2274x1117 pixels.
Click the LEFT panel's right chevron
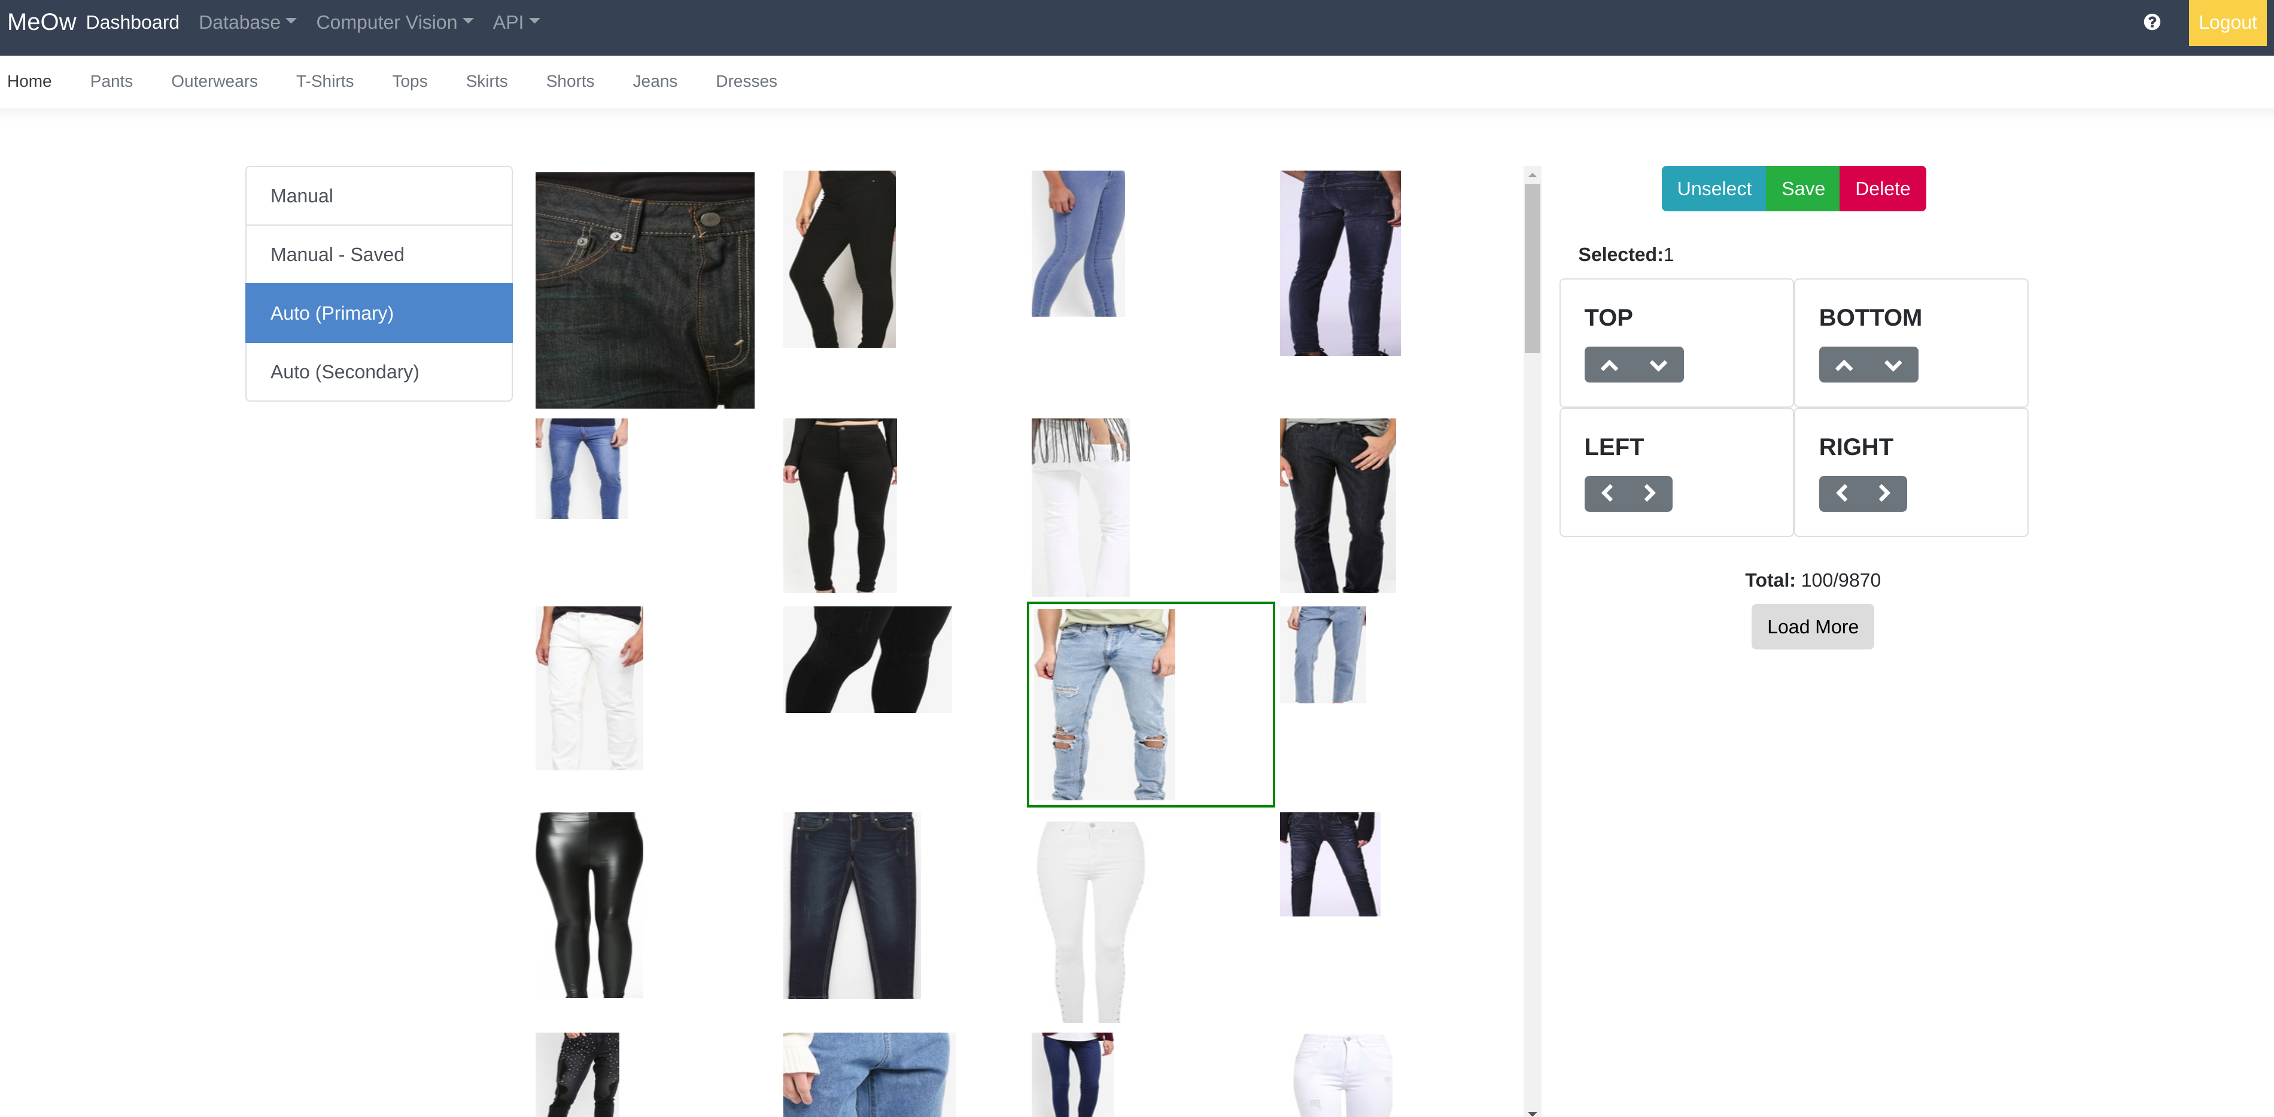coord(1649,494)
